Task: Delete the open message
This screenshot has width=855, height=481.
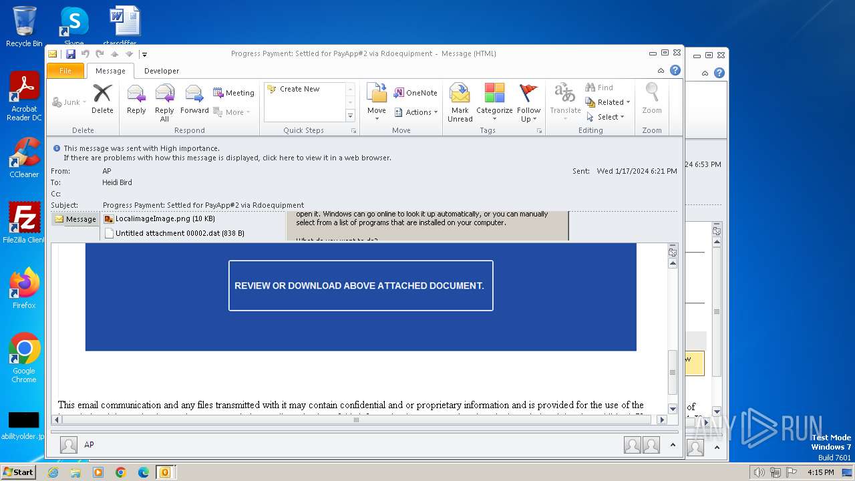Action: click(102, 99)
